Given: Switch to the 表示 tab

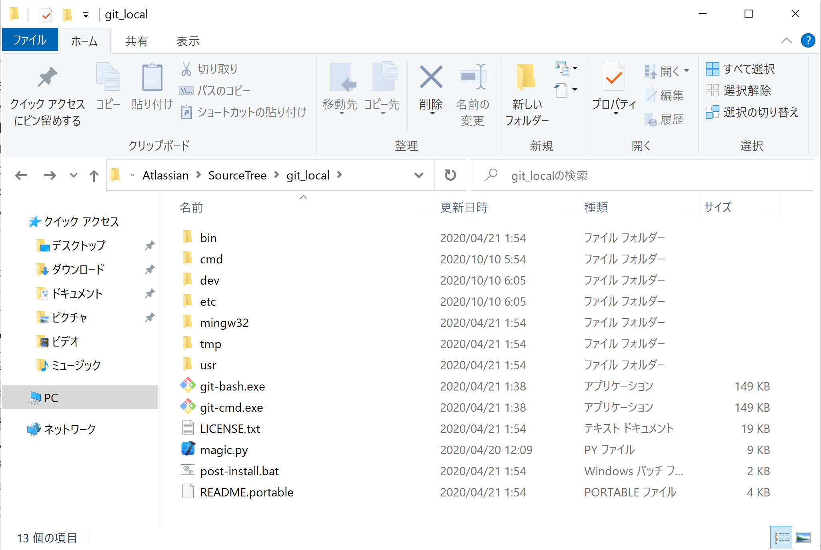Looking at the screenshot, I should point(187,40).
